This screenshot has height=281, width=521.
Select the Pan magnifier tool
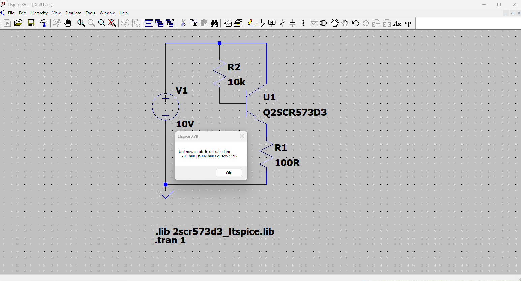(91, 23)
